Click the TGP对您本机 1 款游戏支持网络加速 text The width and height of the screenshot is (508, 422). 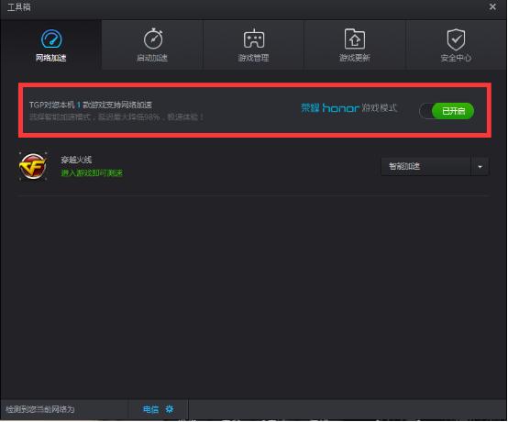click(91, 105)
